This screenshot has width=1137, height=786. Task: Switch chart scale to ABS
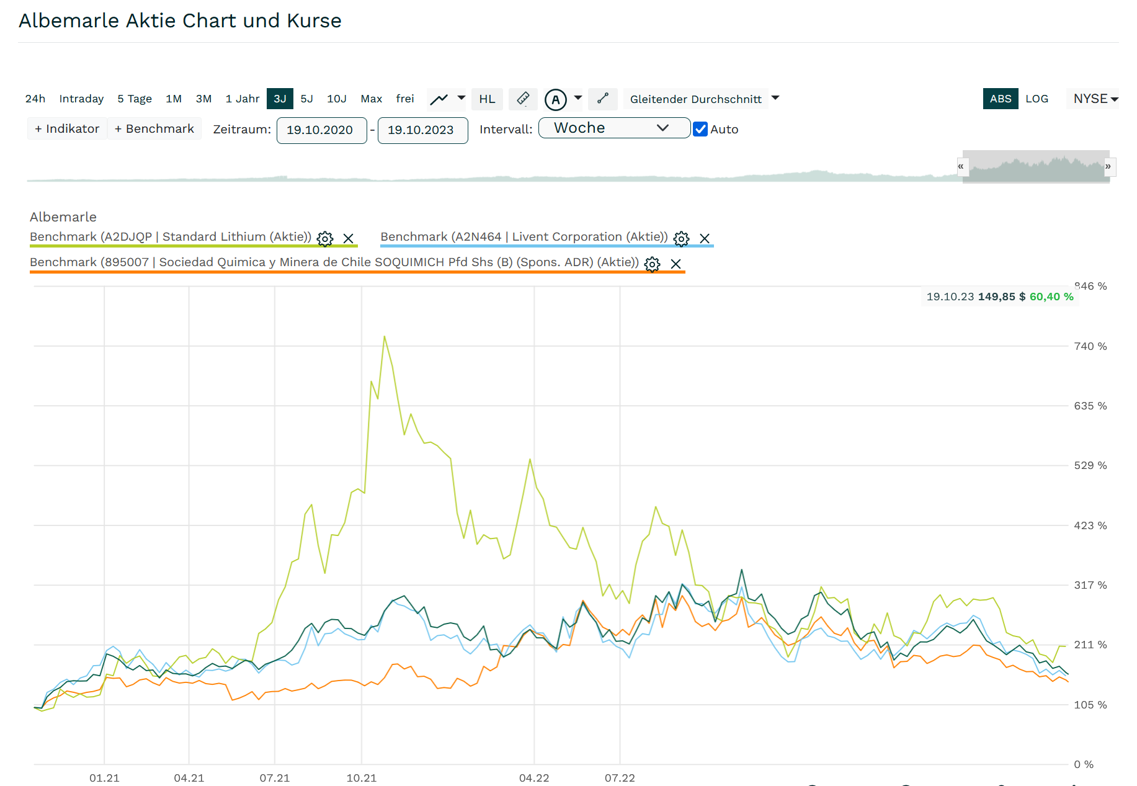pos(1000,99)
